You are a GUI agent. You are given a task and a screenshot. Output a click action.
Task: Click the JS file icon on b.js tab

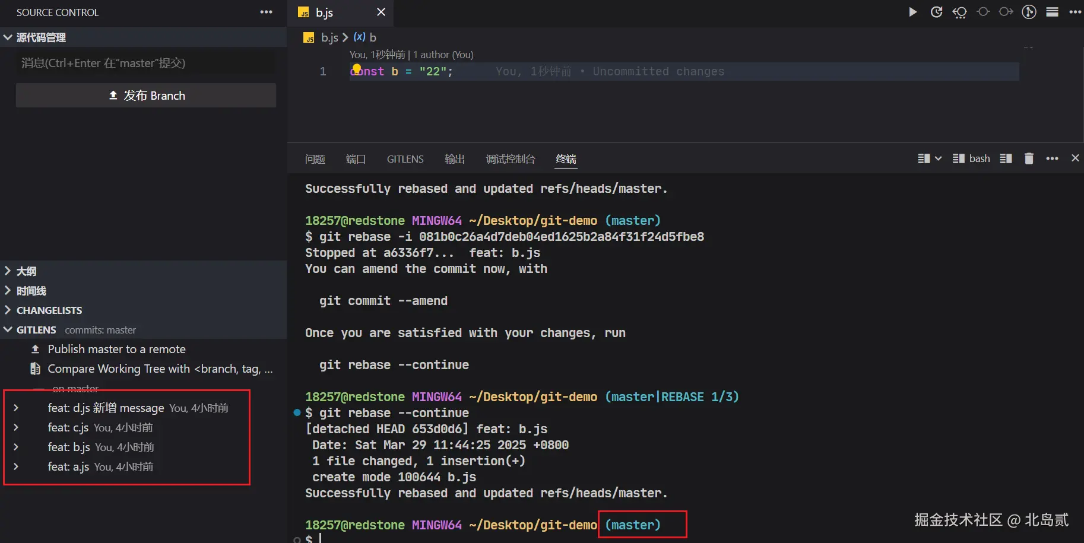pyautogui.click(x=304, y=12)
